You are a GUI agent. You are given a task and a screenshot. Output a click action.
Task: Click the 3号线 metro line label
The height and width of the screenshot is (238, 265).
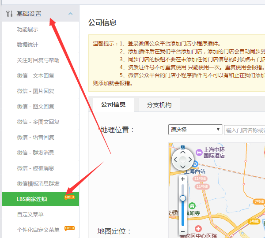(254, 221)
